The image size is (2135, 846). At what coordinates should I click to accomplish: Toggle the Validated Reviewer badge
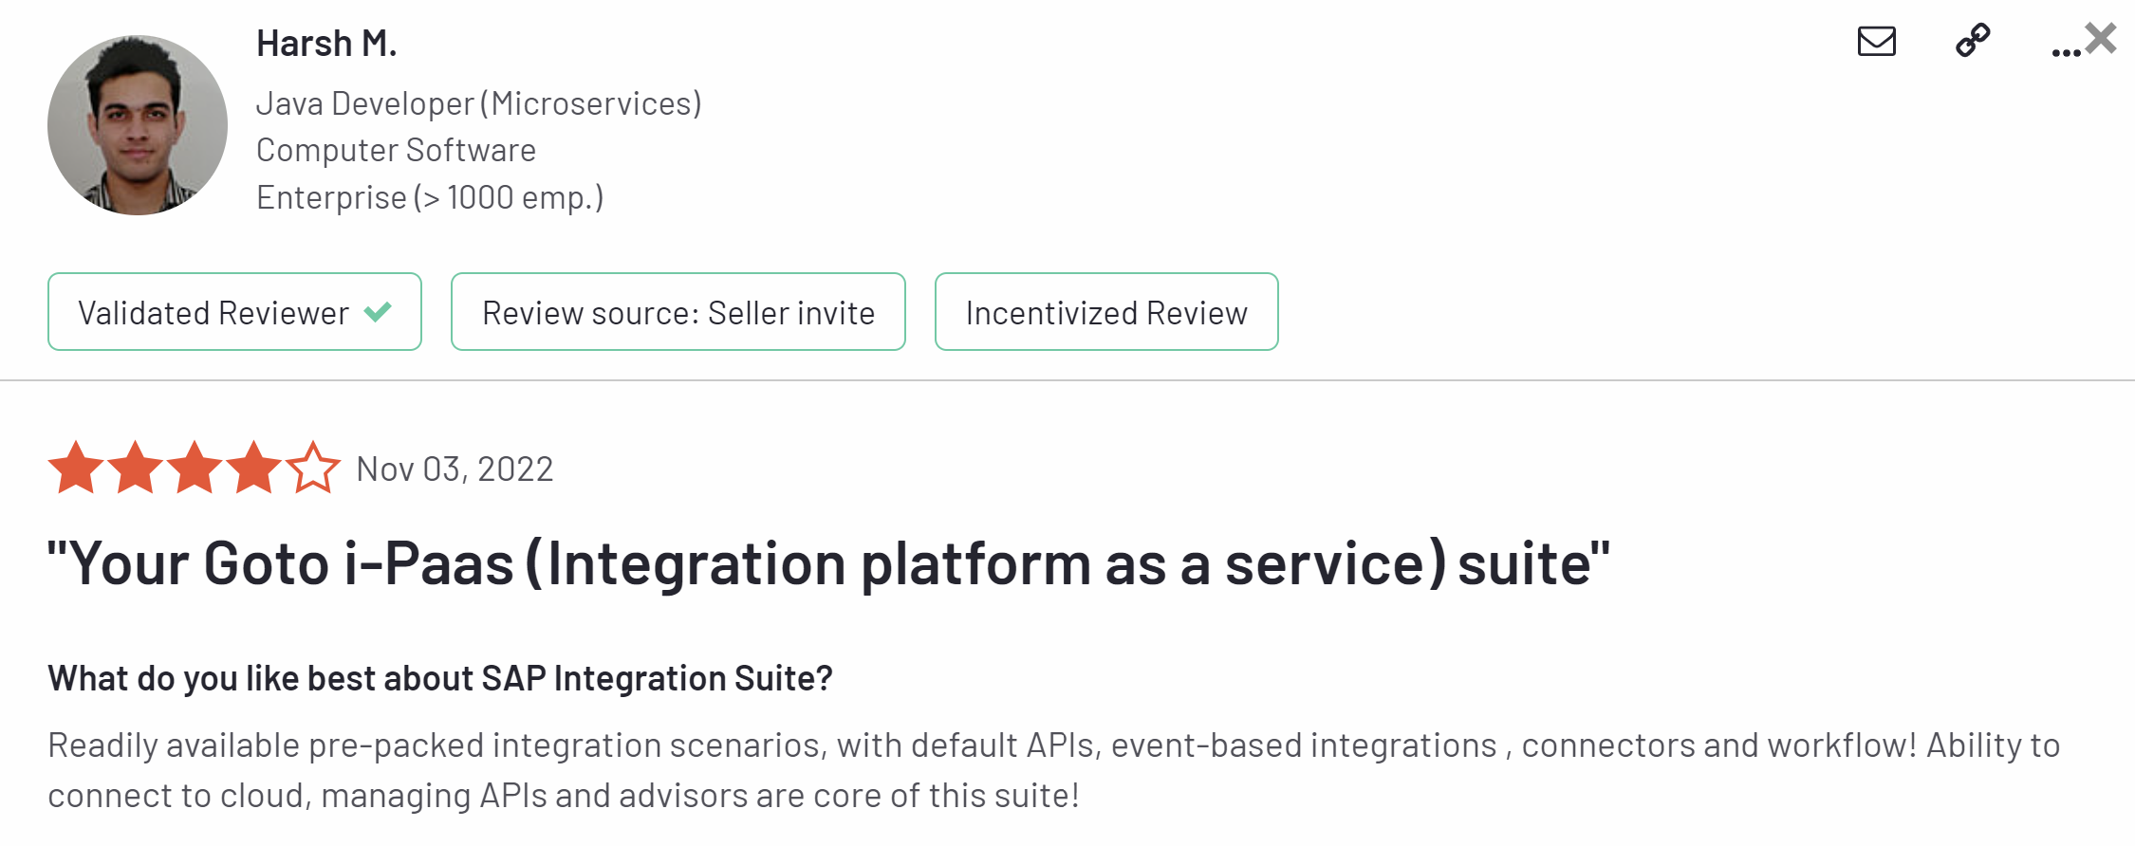pos(233,311)
